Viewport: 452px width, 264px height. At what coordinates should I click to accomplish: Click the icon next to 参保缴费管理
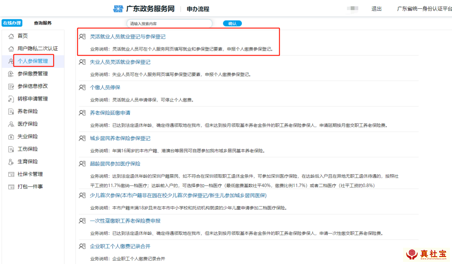[x=11, y=74]
